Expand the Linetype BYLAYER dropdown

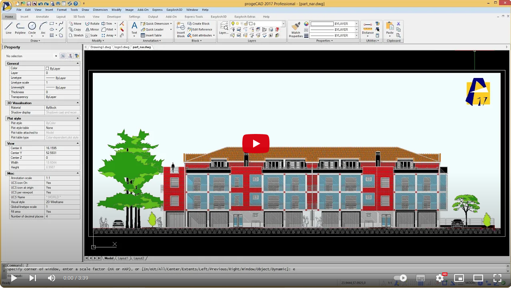tap(356, 30)
